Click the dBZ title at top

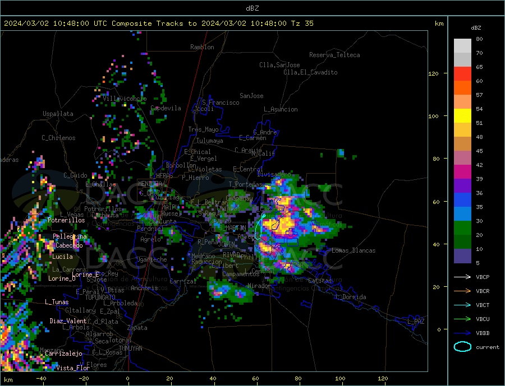pyautogui.click(x=252, y=8)
